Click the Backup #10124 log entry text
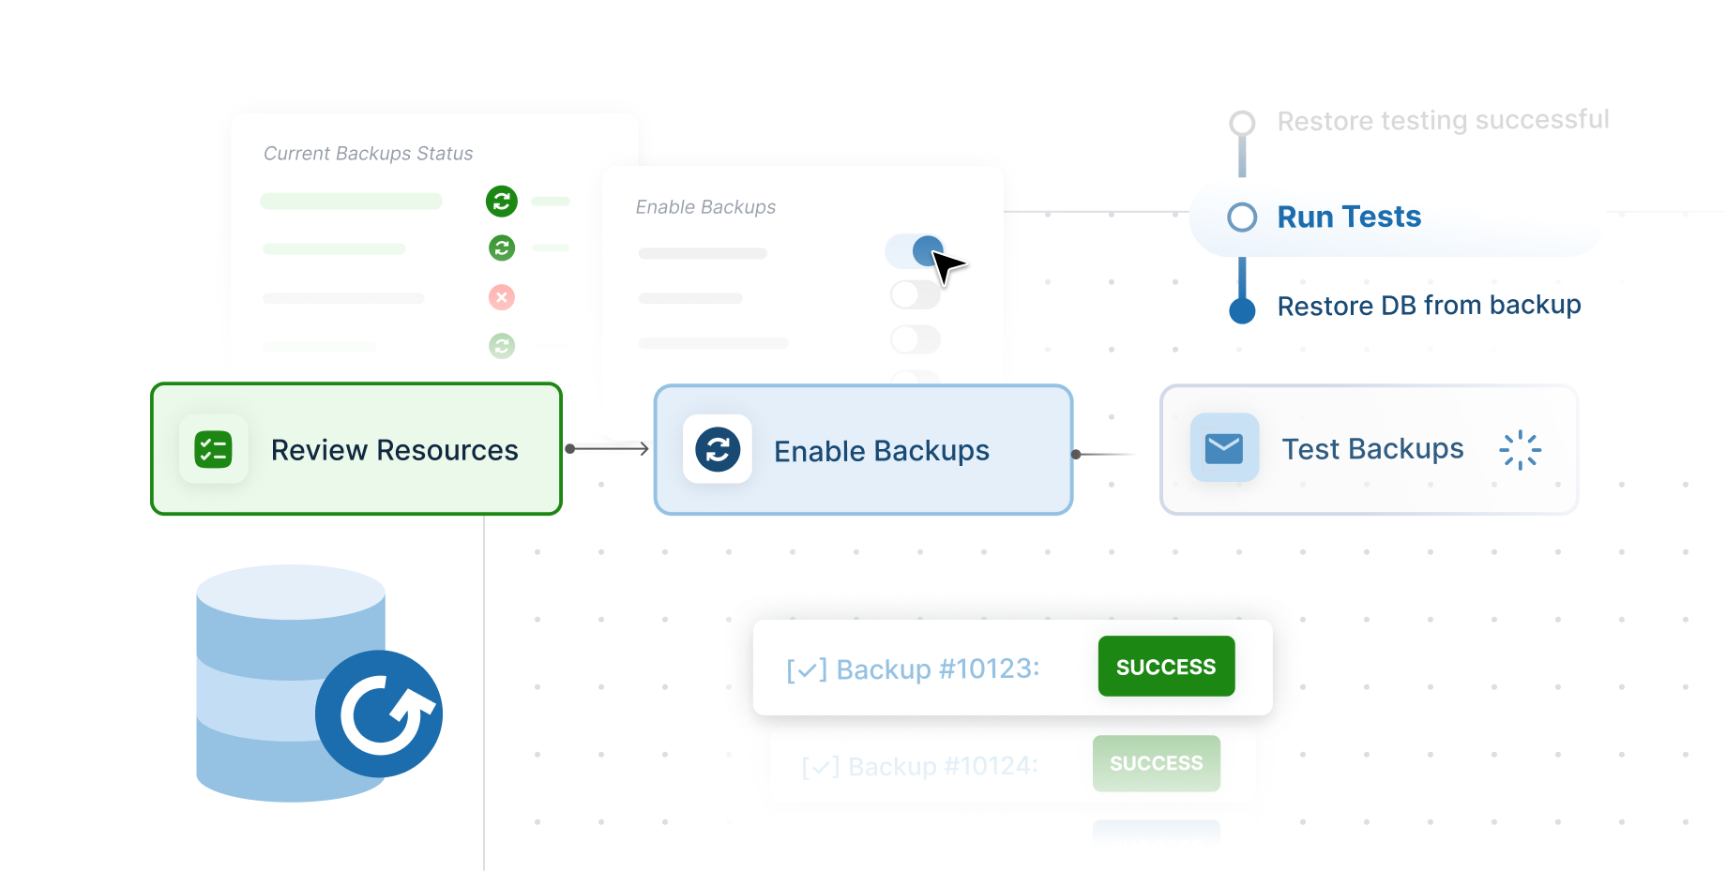The width and height of the screenshot is (1726, 871). pyautogui.click(x=919, y=767)
